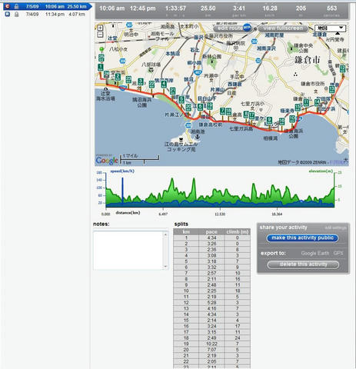Click the blue beta badge beside edit route
The width and height of the screenshot is (356, 369).
pyautogui.click(x=247, y=28)
